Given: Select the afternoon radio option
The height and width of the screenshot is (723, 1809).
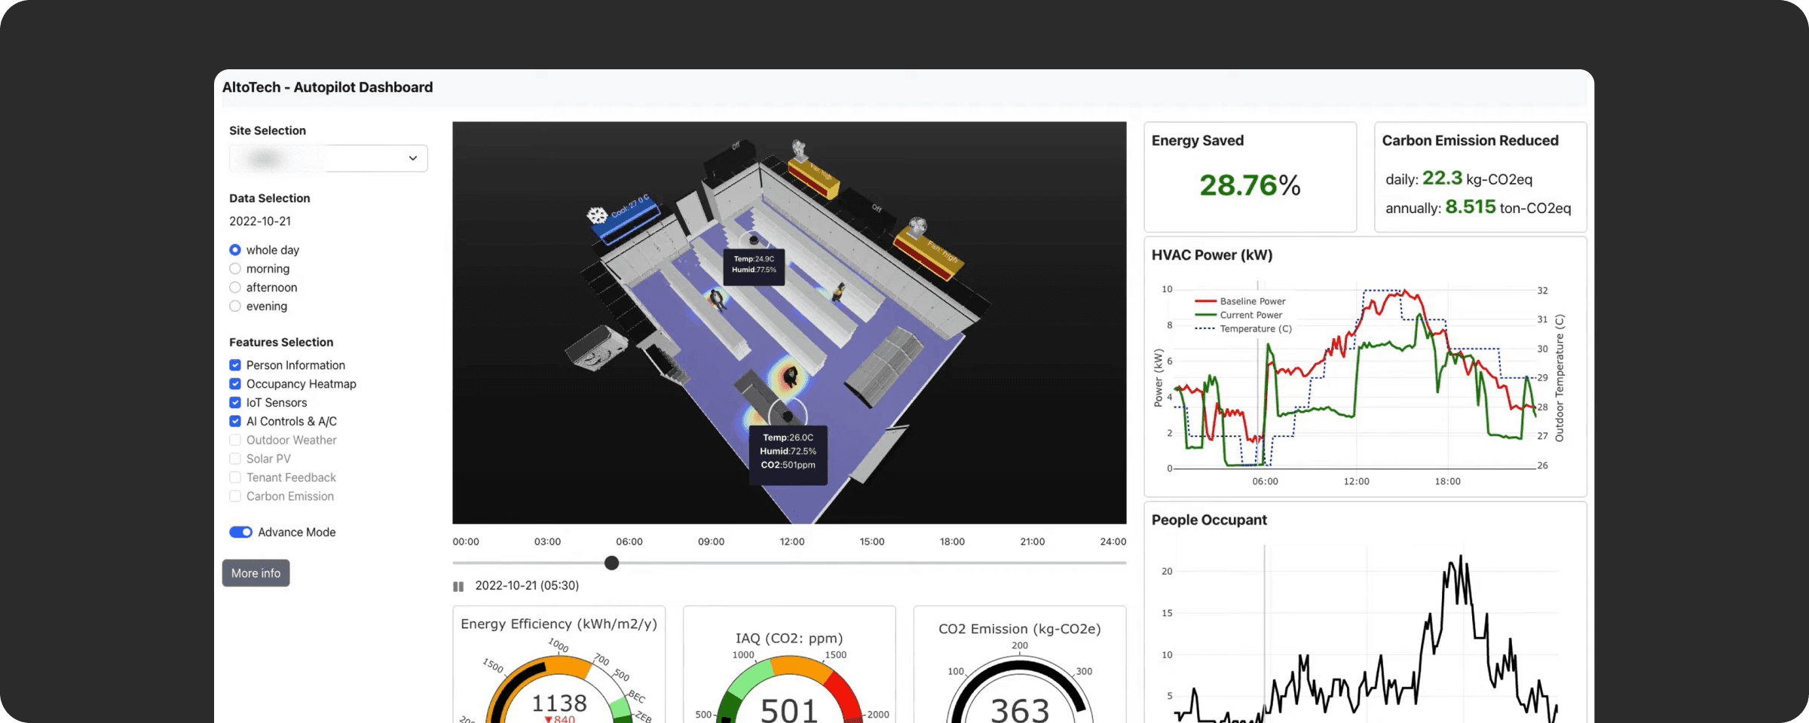Looking at the screenshot, I should (x=235, y=288).
